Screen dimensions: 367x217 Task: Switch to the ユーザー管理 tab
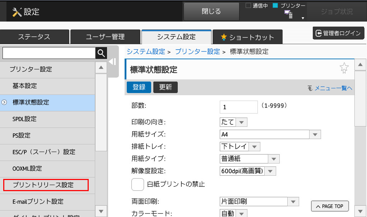[105, 37]
